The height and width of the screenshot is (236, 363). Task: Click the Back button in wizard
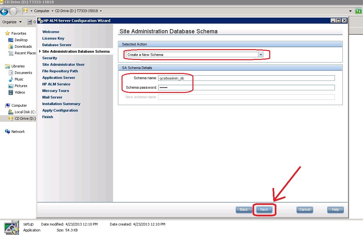click(243, 209)
